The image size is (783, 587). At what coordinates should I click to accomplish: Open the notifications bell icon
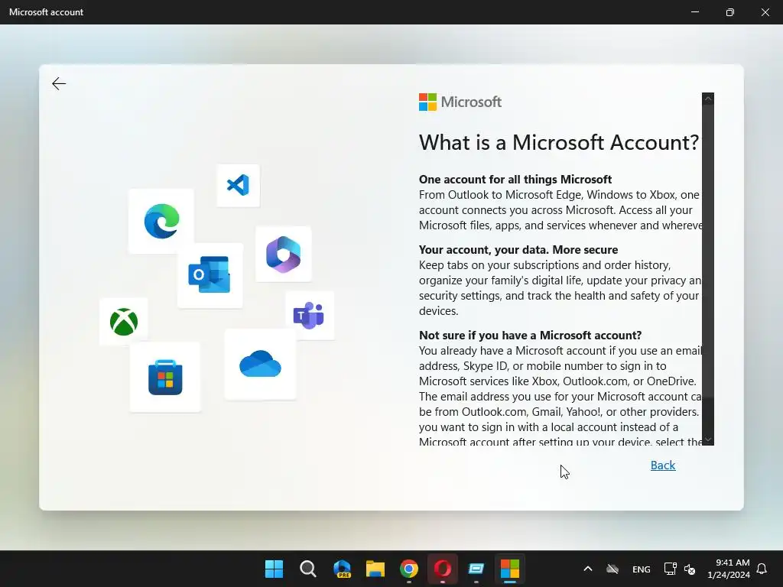(x=762, y=569)
